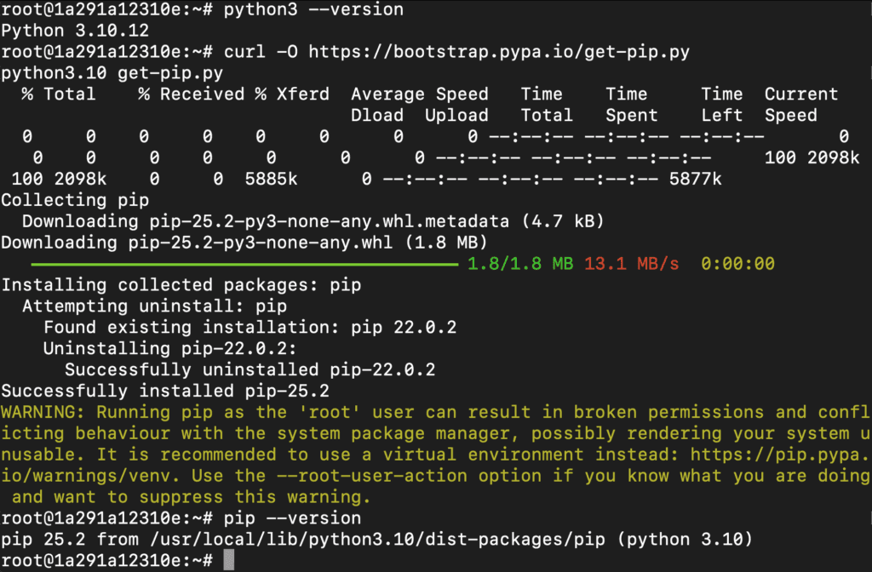The image size is (872, 572).
Task: Click the 'Python 3.10.12' version output
Action: coord(75,31)
